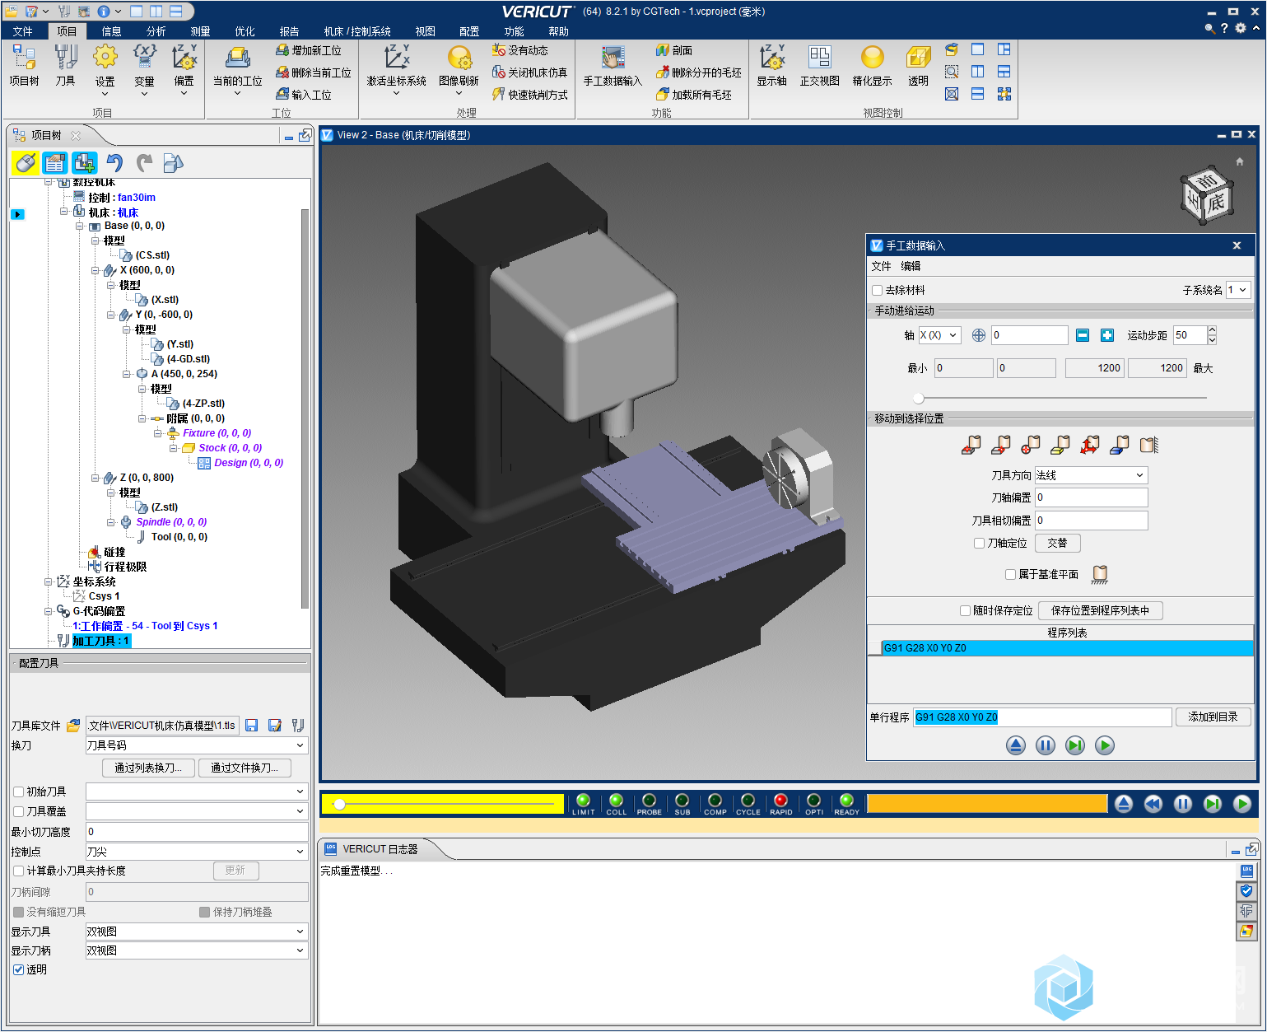Click the crosshair icon next to axis field
Screen dimensions: 1267x1032
point(979,335)
